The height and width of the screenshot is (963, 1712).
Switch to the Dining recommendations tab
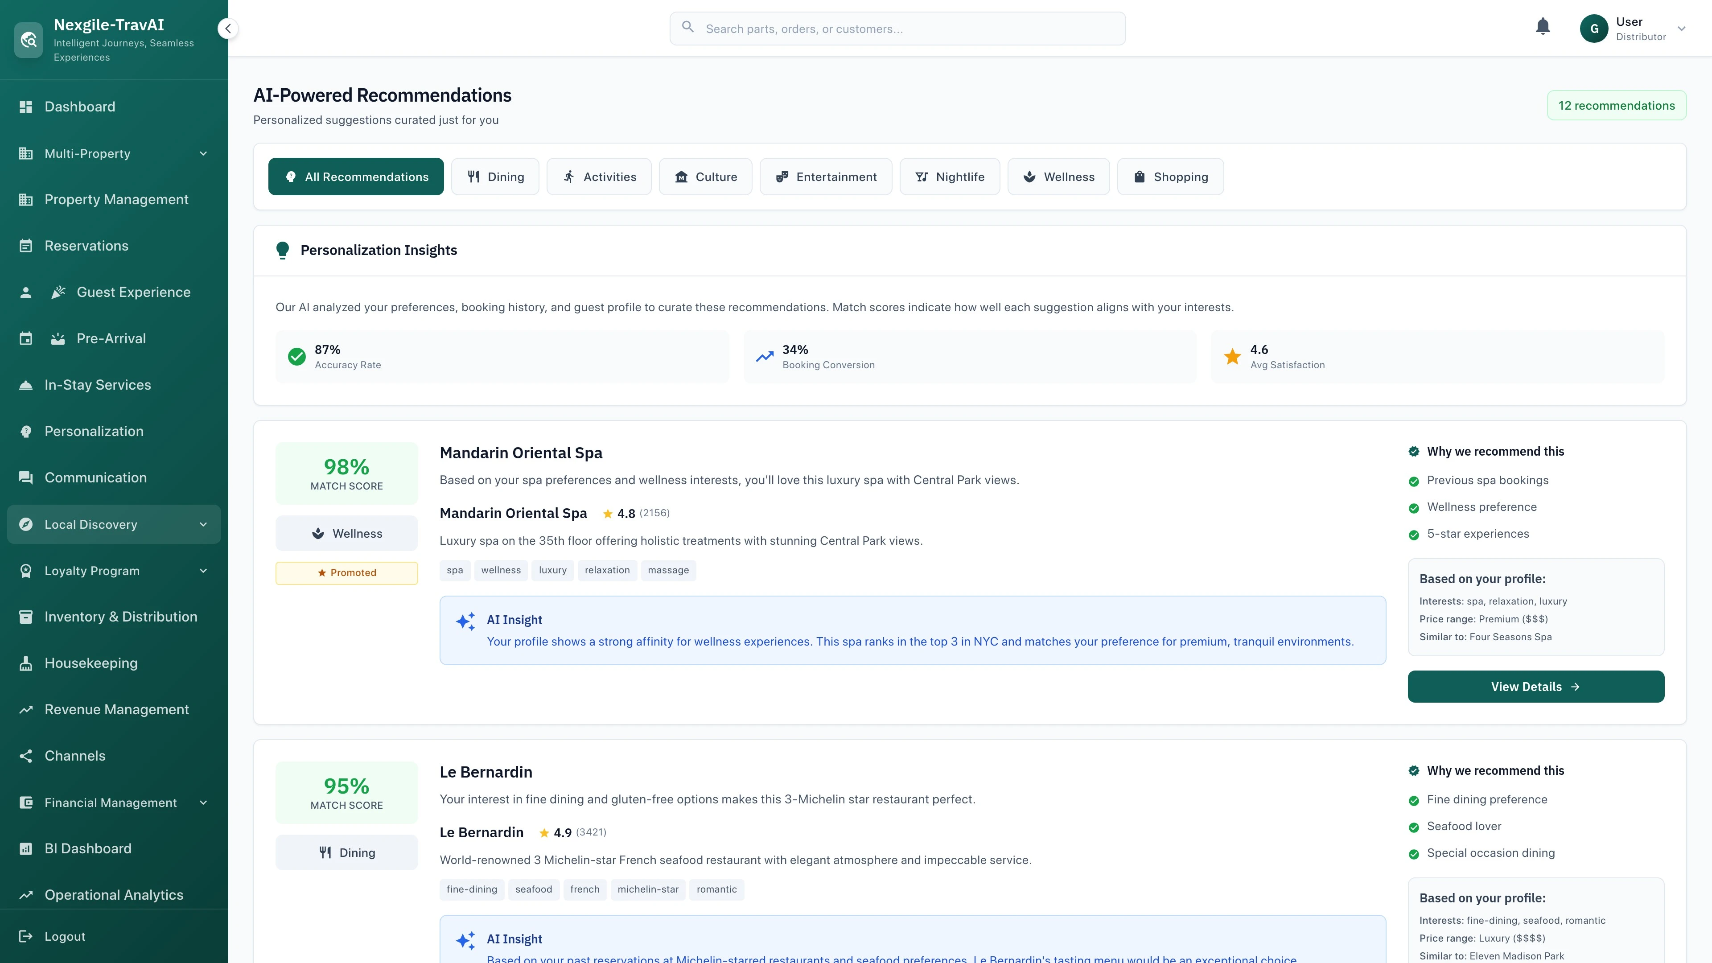495,177
